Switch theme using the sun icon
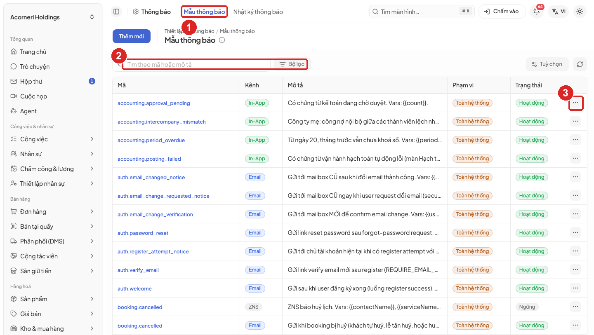Viewport: 594px width, 335px height. pyautogui.click(x=580, y=12)
